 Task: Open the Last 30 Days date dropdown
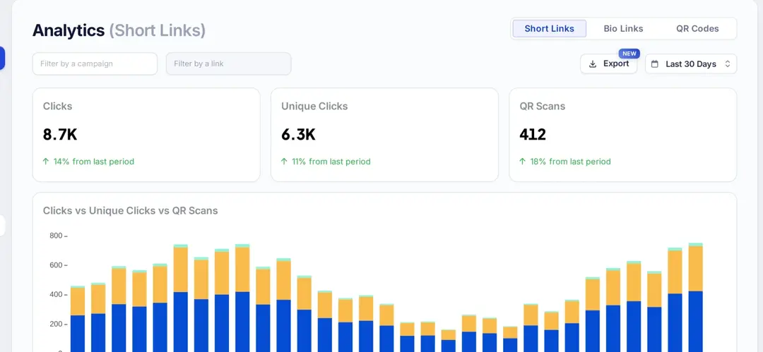[691, 63]
